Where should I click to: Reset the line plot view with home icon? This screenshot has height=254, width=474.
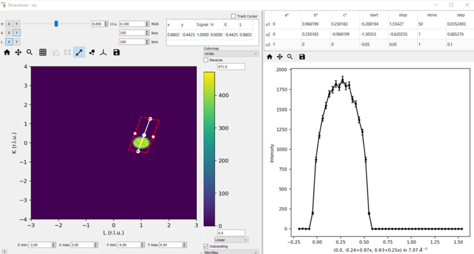pyautogui.click(x=270, y=57)
